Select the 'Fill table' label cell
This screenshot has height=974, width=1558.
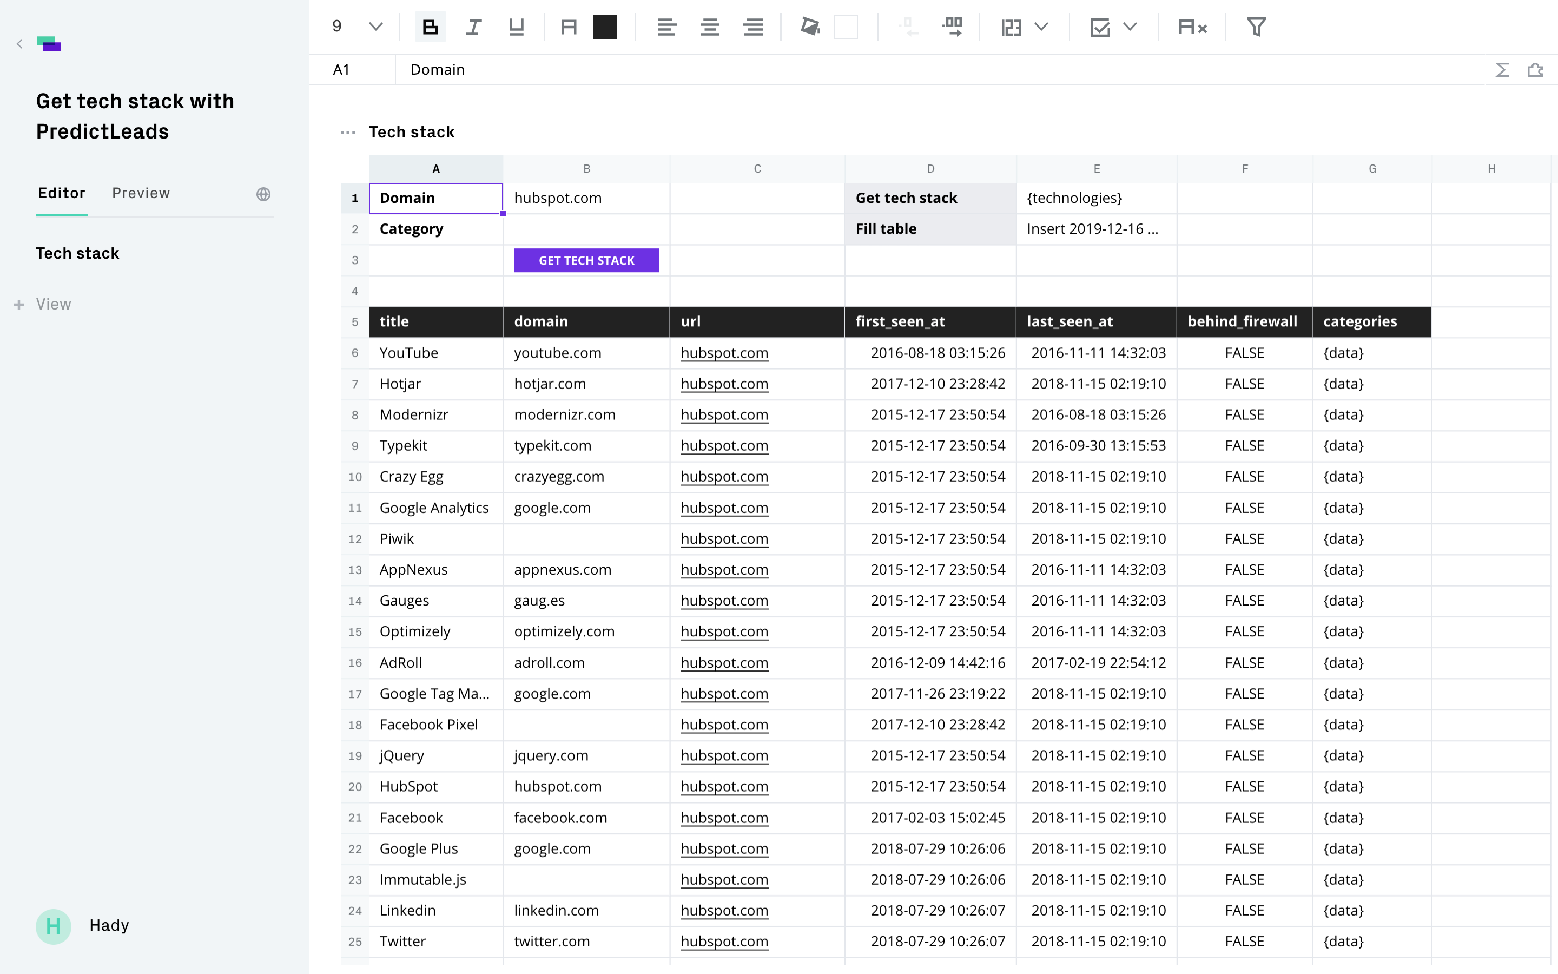tap(930, 229)
